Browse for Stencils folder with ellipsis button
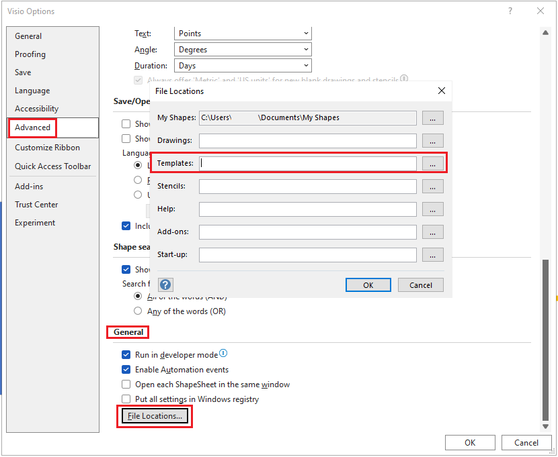558x457 pixels. click(433, 186)
